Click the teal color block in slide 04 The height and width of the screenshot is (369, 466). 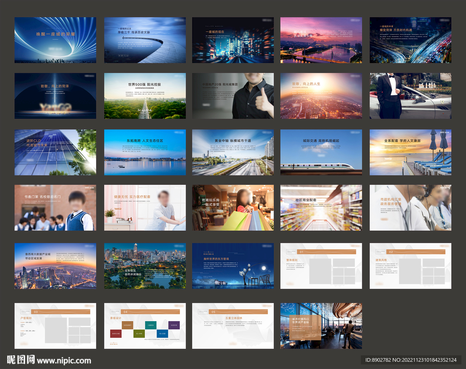[151, 324]
